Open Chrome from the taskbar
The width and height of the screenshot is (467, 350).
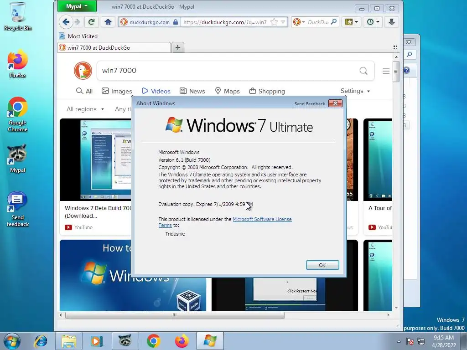point(153,341)
